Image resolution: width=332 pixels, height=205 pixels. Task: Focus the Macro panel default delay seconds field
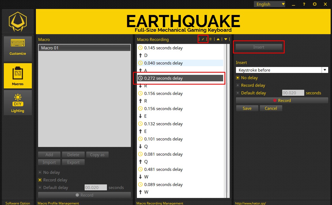(96, 187)
